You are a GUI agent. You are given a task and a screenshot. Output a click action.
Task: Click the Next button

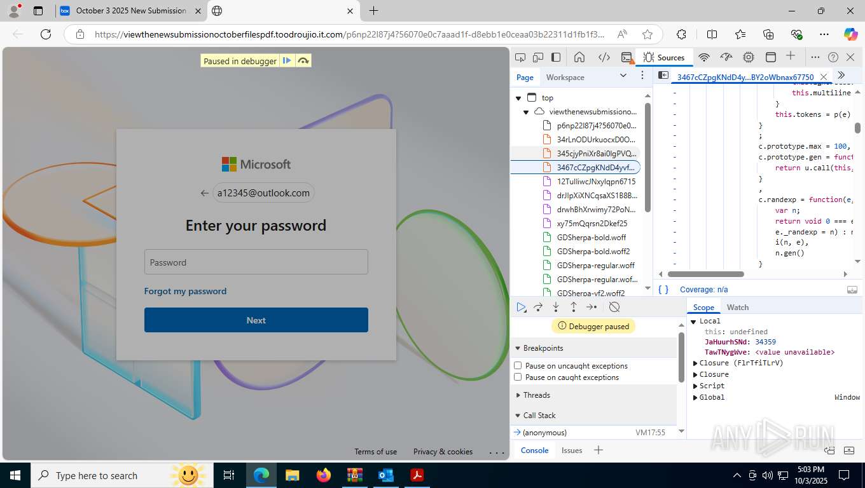tap(256, 320)
